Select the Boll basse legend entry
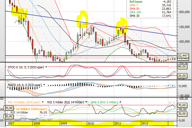This screenshot has width=192, height=128. pyautogui.click(x=136, y=2)
